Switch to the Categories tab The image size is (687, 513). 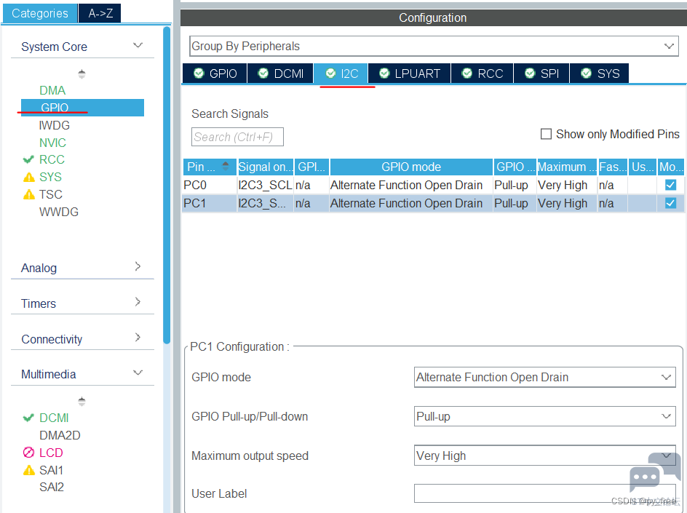pos(40,13)
